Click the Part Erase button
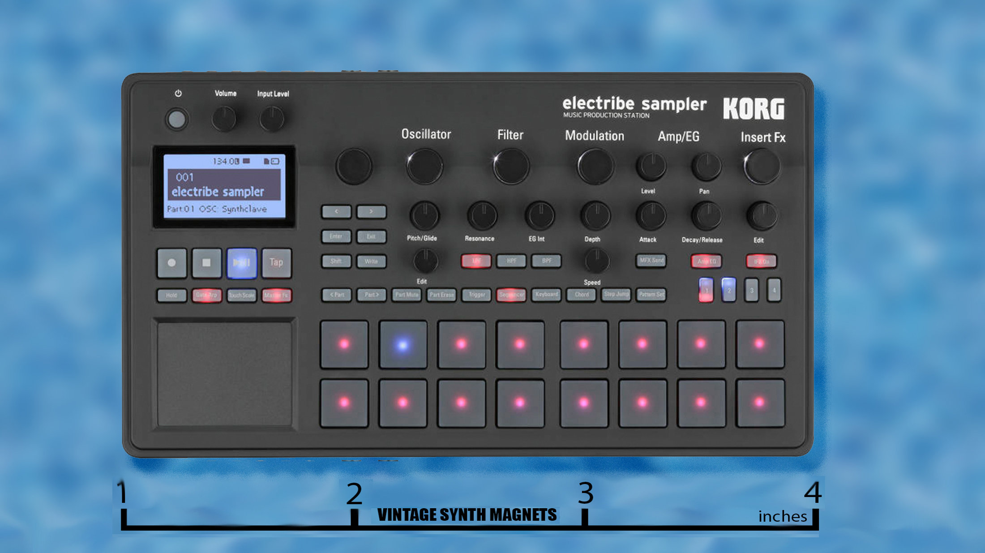The width and height of the screenshot is (985, 553). (441, 295)
